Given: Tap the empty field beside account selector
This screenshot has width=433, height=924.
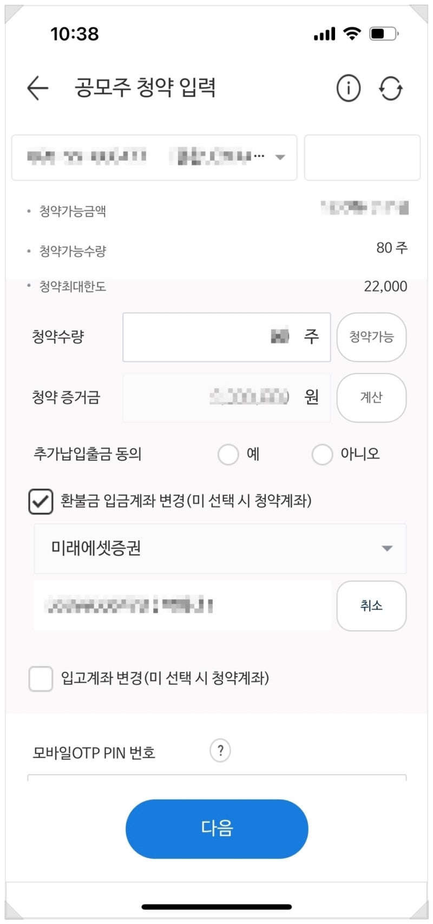Looking at the screenshot, I should tap(362, 158).
